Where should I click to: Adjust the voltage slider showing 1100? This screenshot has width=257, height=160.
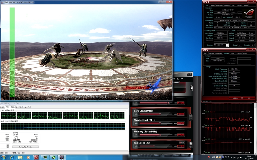coord(168,103)
